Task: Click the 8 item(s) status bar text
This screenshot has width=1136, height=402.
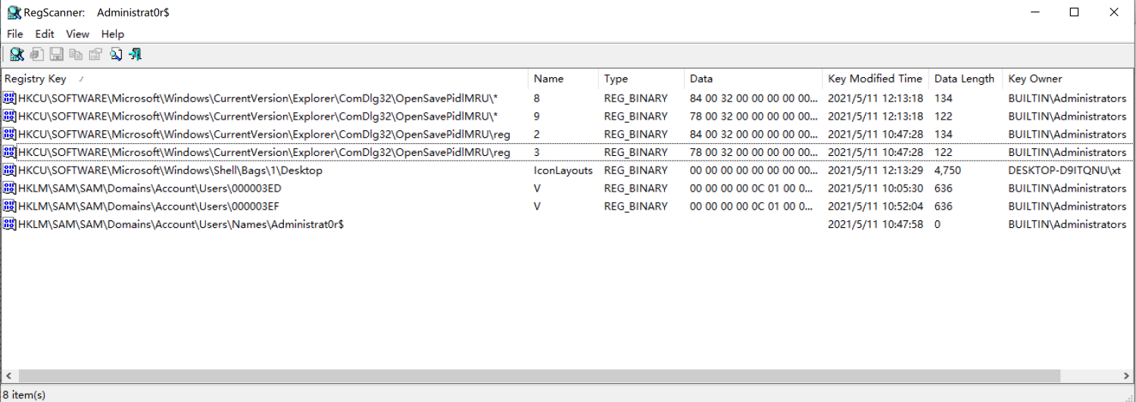Action: point(24,394)
